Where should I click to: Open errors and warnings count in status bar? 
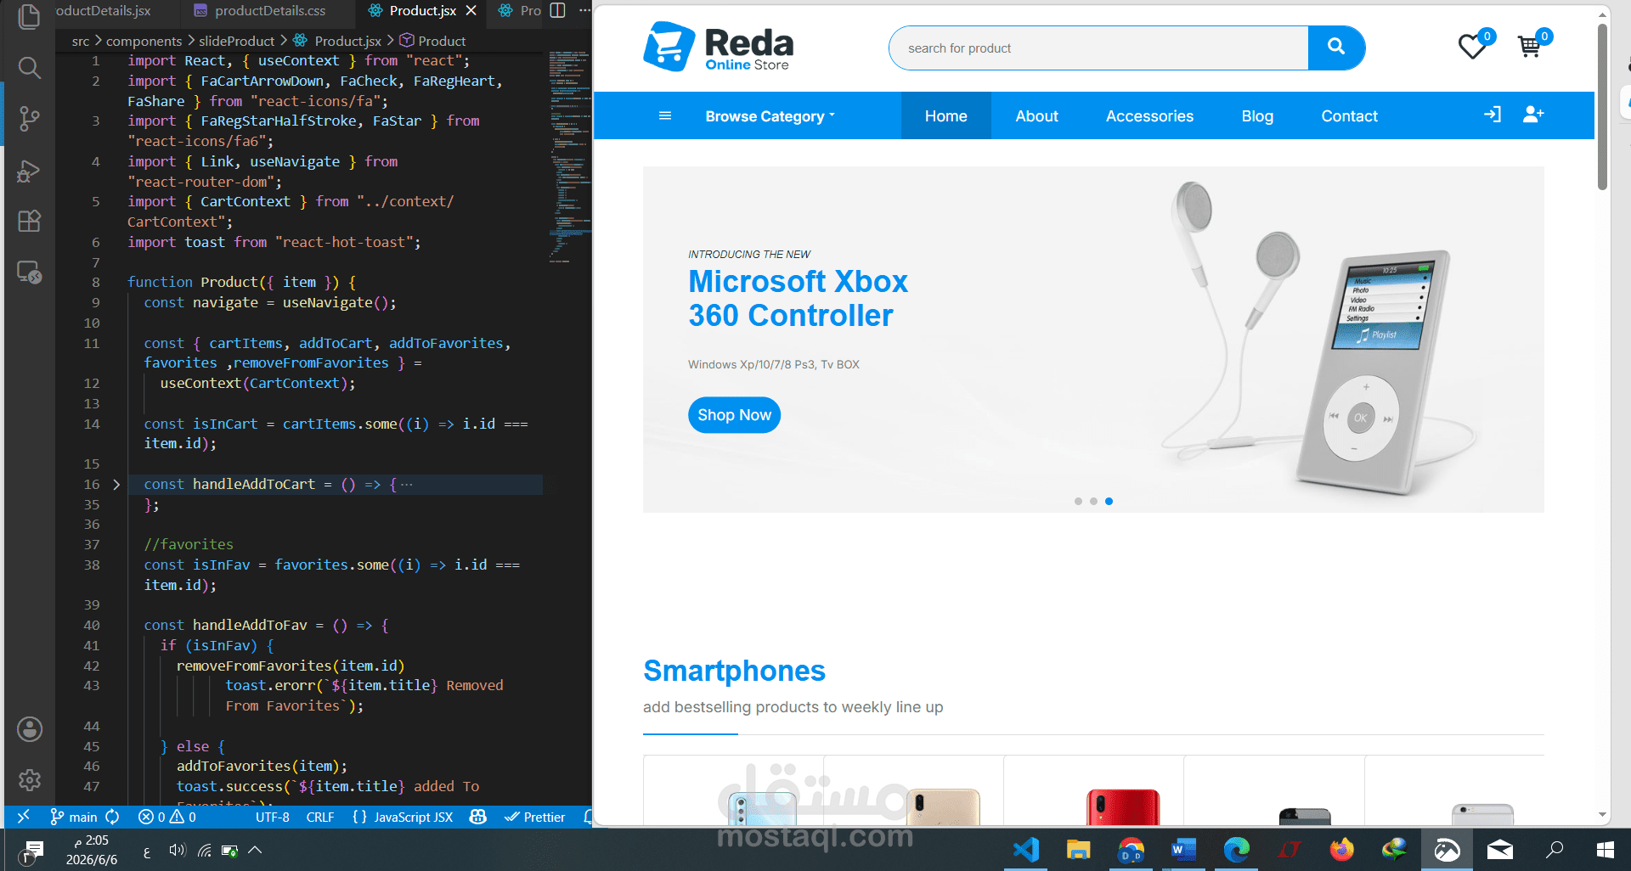[x=167, y=817]
